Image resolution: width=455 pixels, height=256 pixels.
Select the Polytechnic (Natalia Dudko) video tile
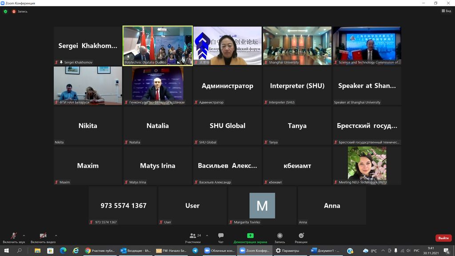(158, 46)
